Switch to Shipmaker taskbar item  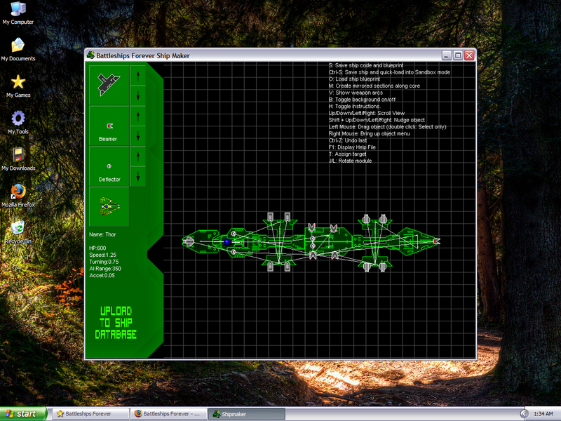246,414
